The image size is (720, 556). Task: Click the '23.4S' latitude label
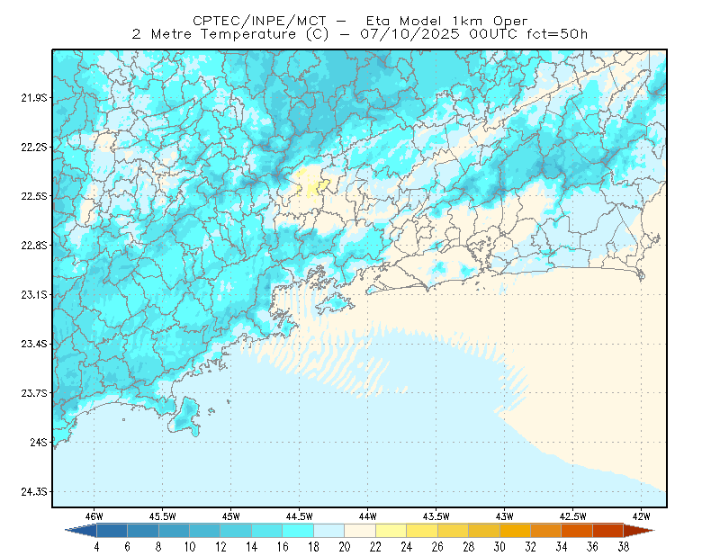point(34,344)
